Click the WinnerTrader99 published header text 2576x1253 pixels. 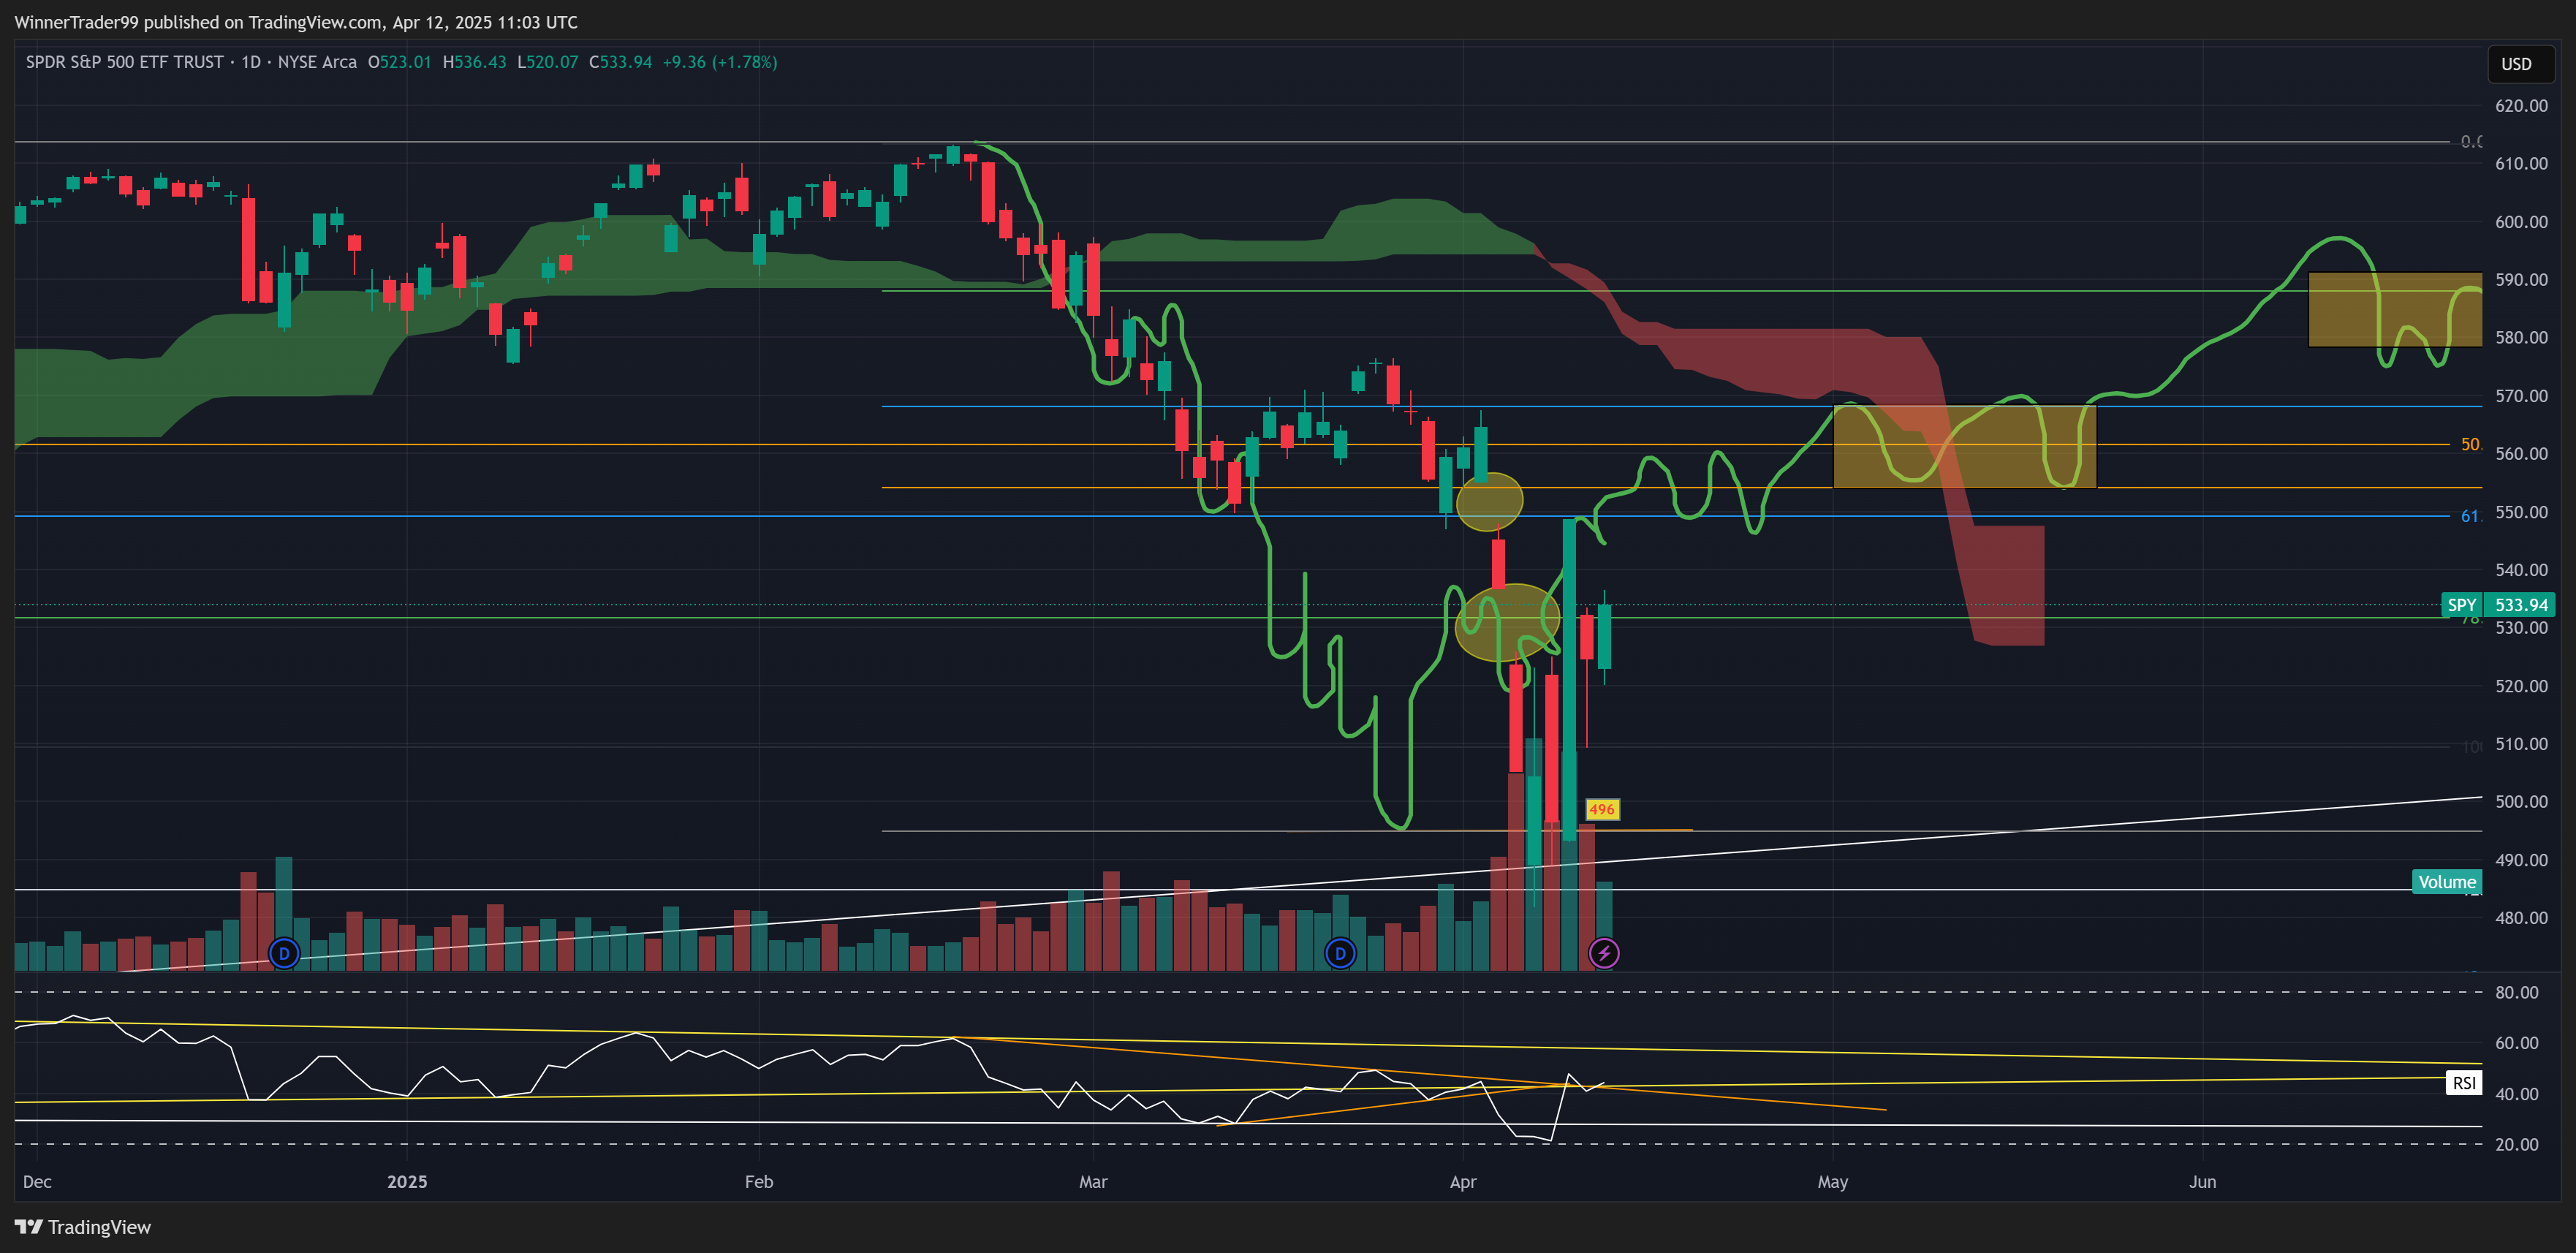296,22
